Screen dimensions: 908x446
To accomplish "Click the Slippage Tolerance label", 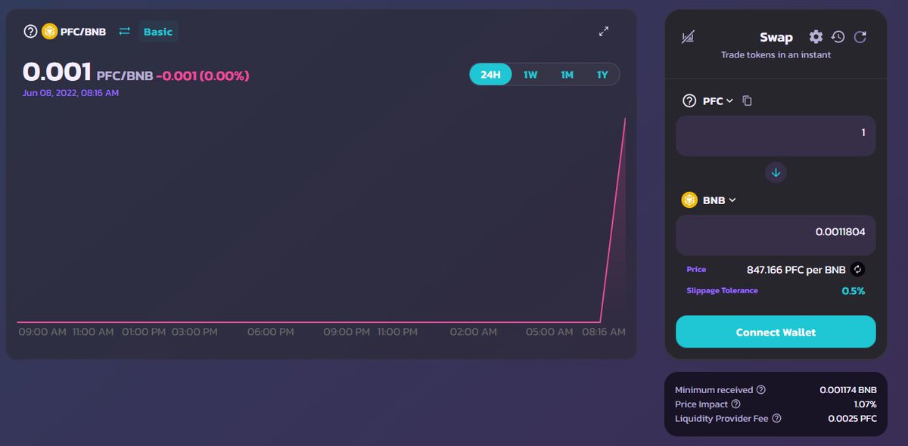I will coord(722,290).
